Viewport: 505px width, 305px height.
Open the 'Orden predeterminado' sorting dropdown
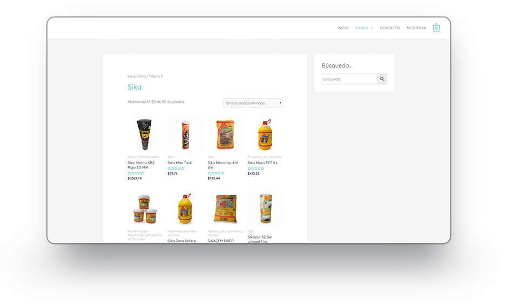pyautogui.click(x=253, y=103)
